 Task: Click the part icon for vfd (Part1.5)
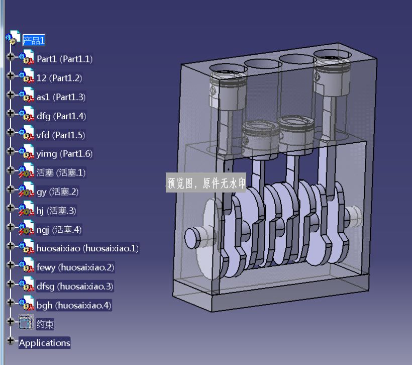point(26,133)
